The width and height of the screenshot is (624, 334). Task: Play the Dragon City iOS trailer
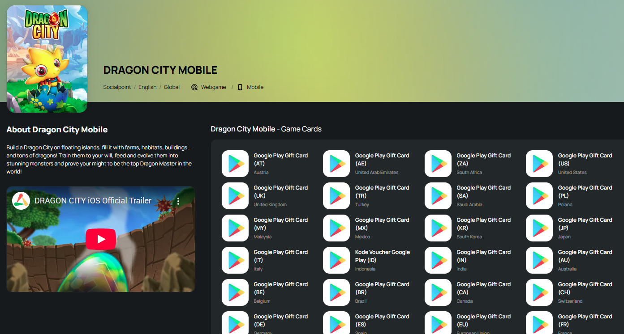point(101,239)
